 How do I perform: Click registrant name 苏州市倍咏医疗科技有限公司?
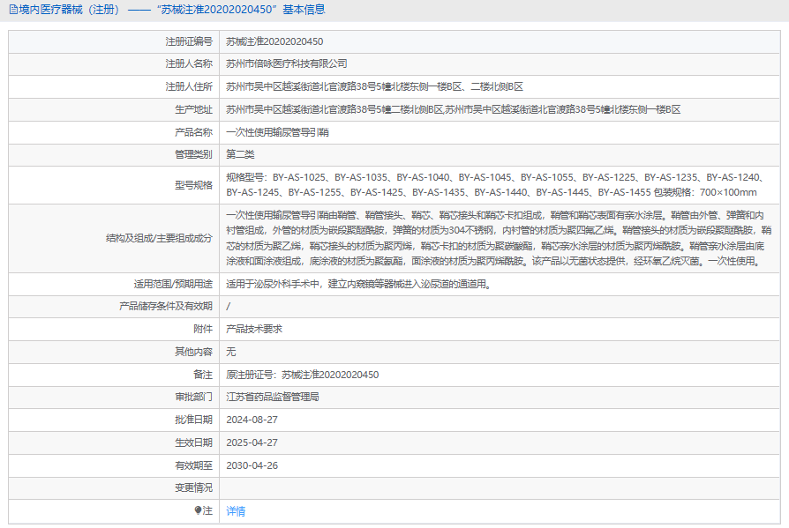[x=287, y=64]
